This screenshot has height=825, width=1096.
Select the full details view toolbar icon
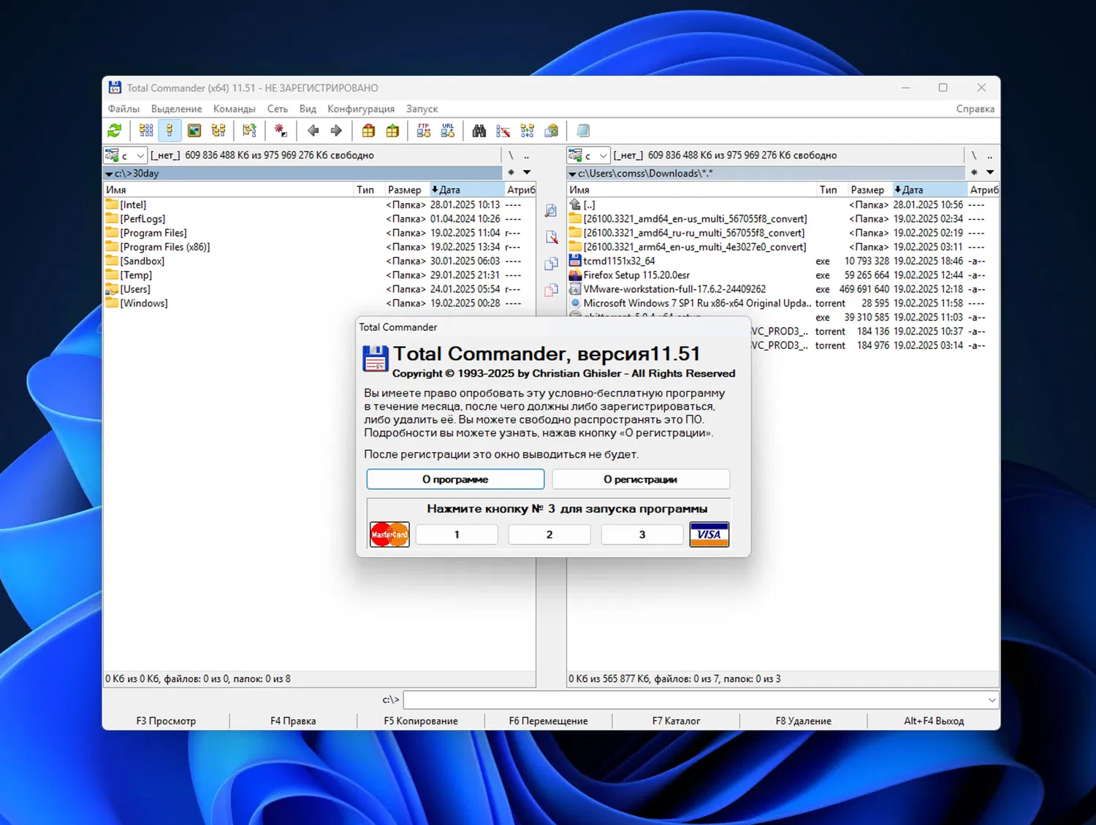170,131
